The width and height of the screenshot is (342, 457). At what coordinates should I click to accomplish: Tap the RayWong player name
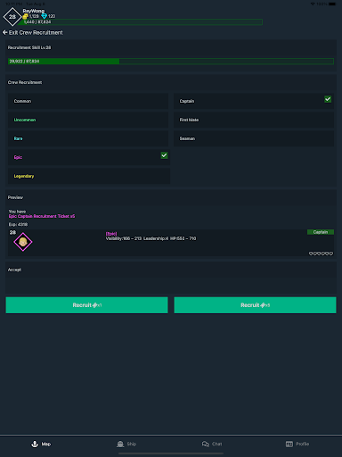tap(34, 11)
